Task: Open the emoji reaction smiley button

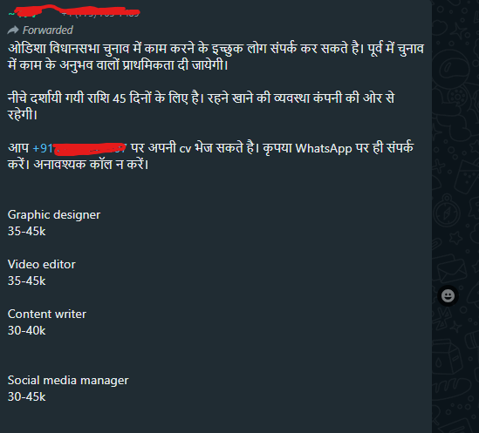Action: [448, 295]
